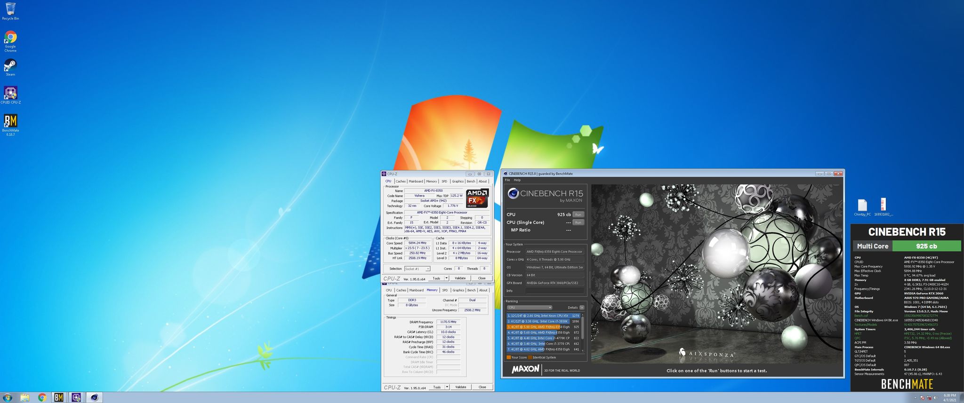
Task: Open the Action Center flag tray icon
Action: click(x=923, y=398)
